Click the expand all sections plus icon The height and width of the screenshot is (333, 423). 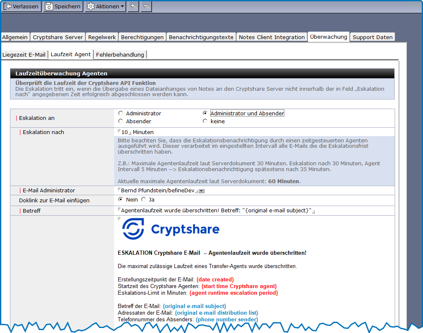133,6
